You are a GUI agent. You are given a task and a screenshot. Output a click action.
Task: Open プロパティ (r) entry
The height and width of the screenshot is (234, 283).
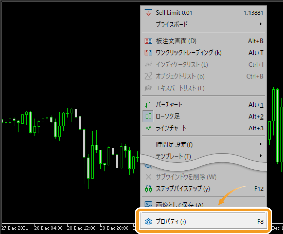click(204, 221)
